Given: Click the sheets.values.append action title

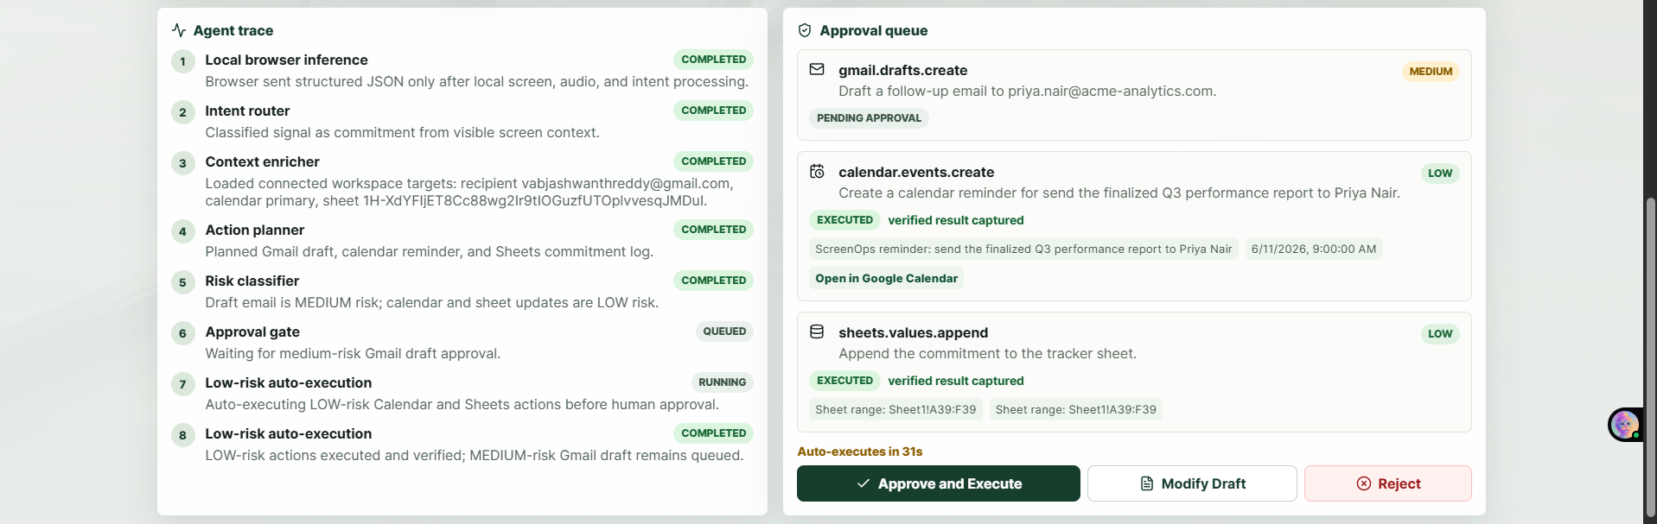Looking at the screenshot, I should point(913,332).
